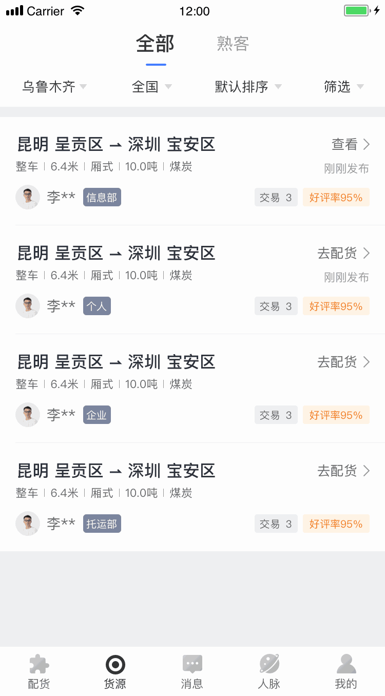Switch to the 全部 tab
The width and height of the screenshot is (385, 696).
155,44
